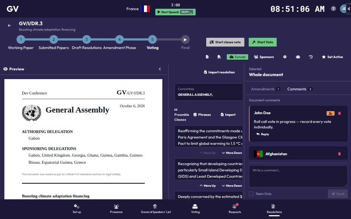Open the preamble Phrases
This screenshot has width=351, height=219.
pyautogui.click(x=202, y=115)
